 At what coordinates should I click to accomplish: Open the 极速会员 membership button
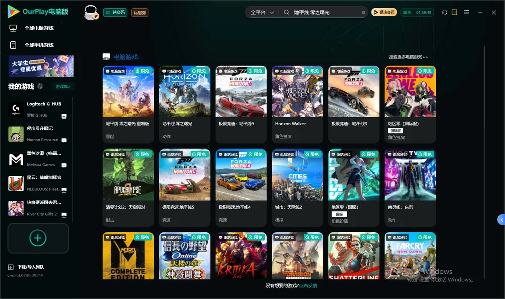384,12
